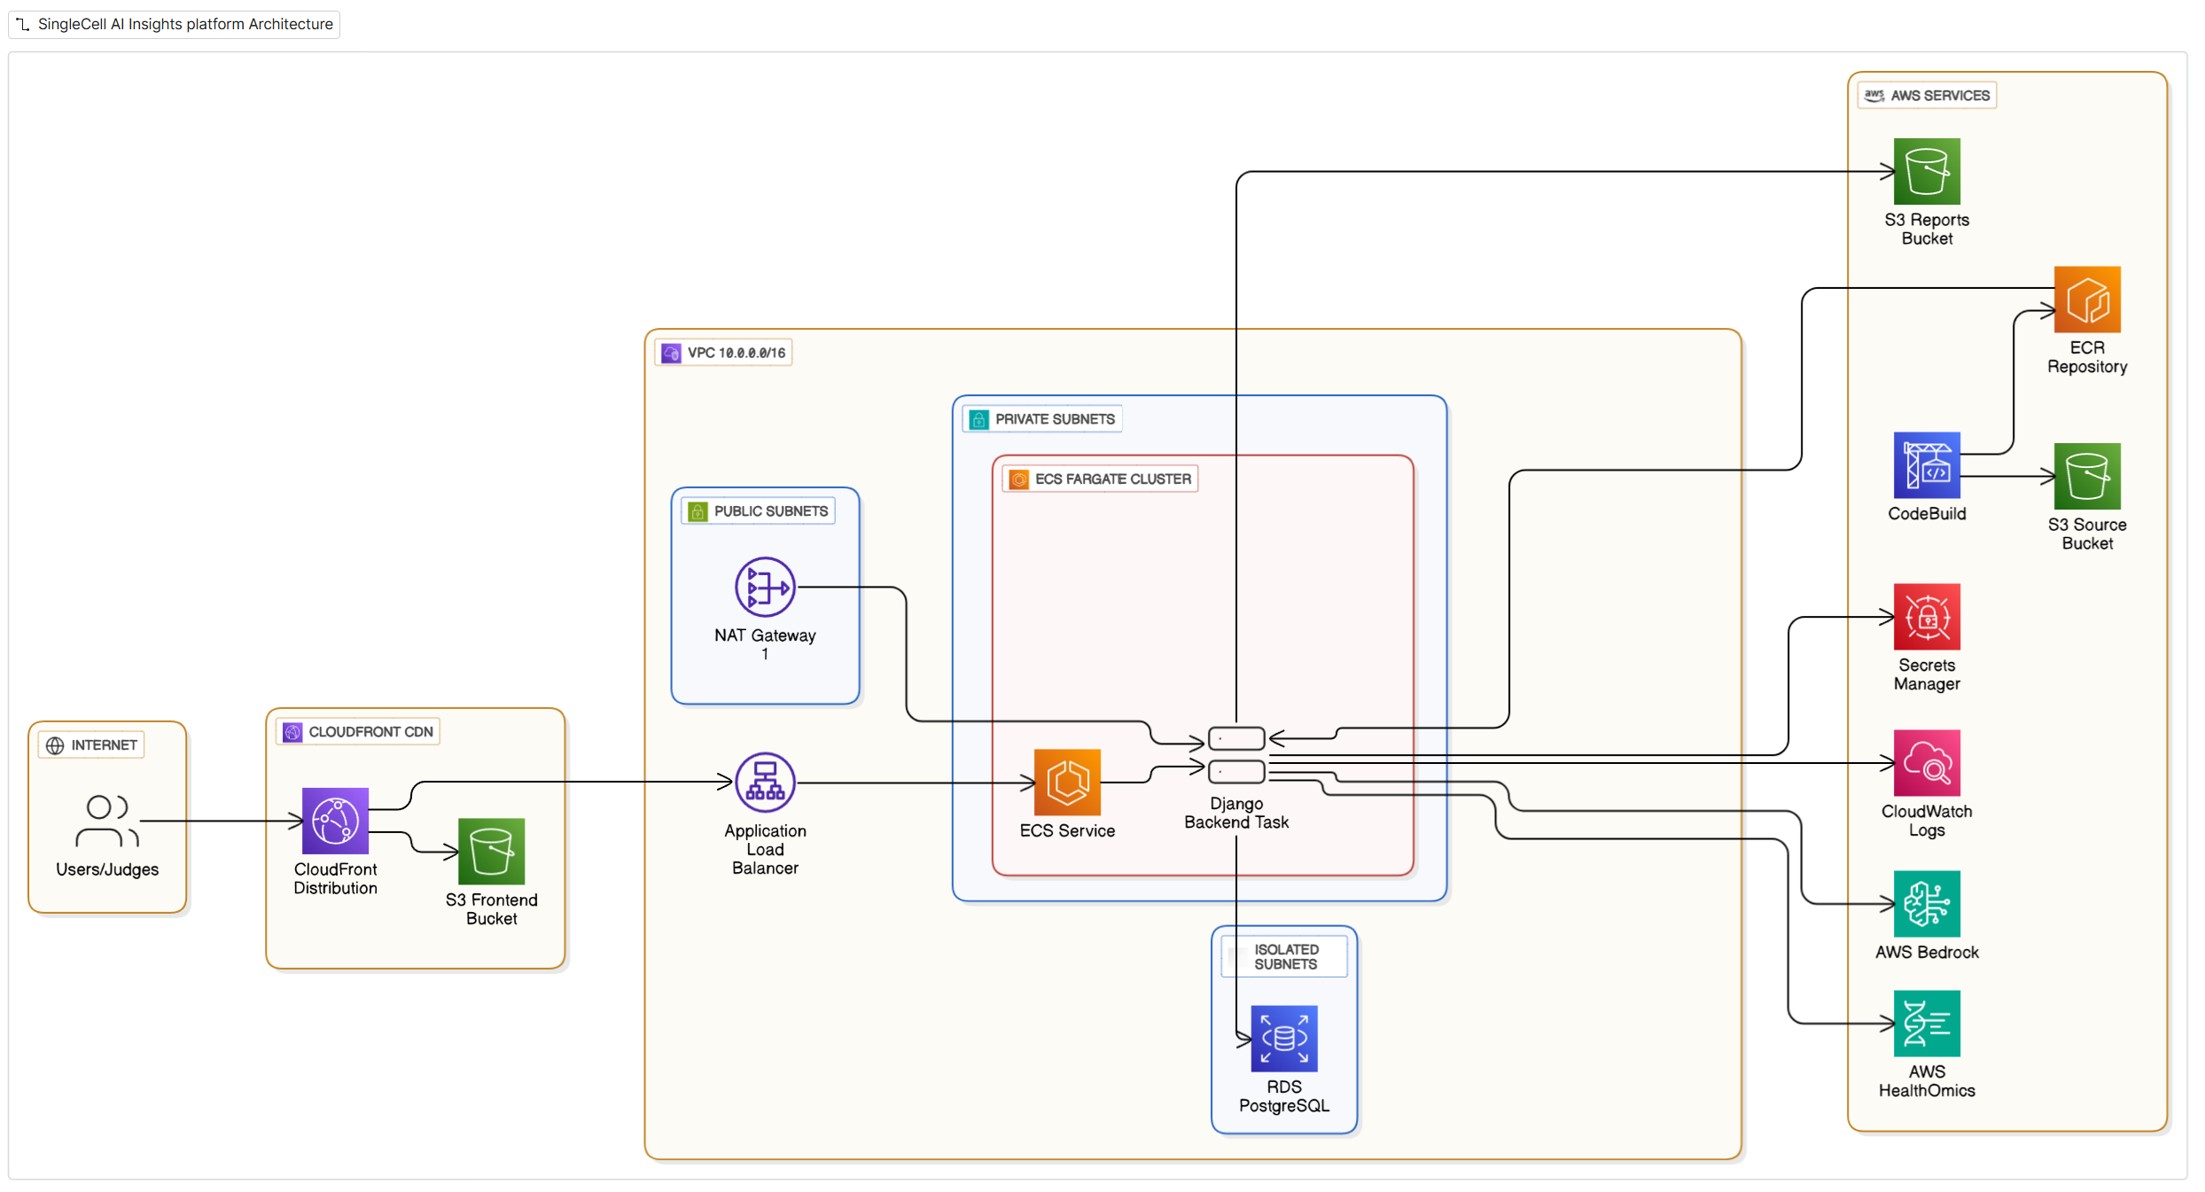
Task: Click the CloudWatch Logs icon
Action: (1926, 763)
